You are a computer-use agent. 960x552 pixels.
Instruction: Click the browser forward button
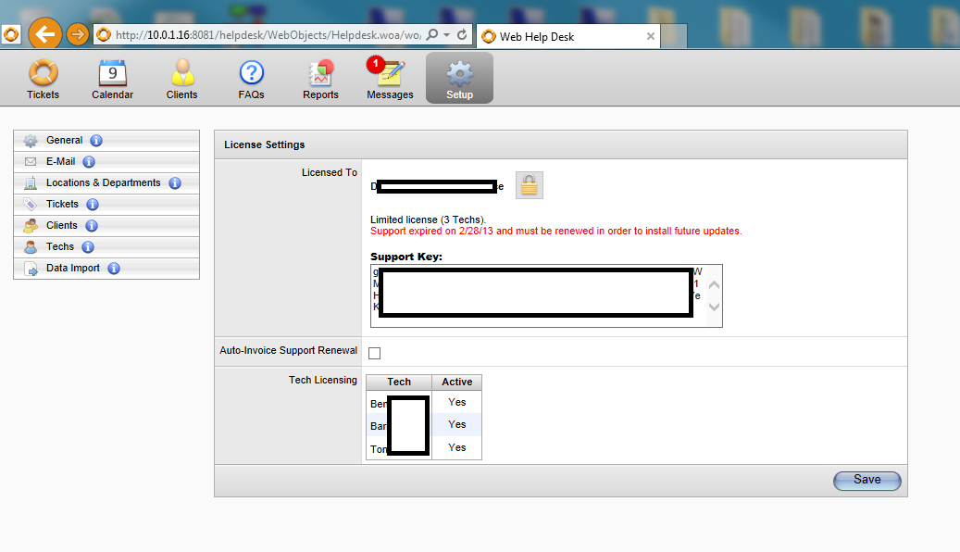click(77, 35)
